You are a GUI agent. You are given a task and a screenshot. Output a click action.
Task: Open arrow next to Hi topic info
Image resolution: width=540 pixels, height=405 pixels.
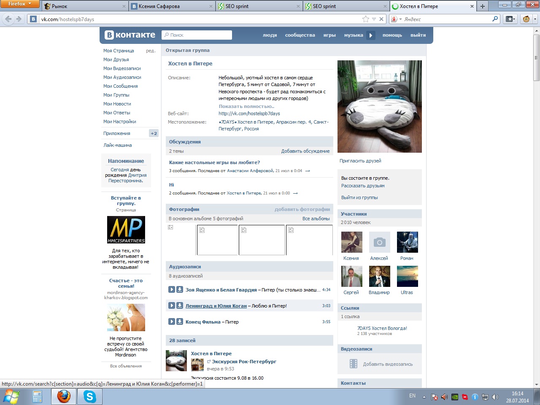click(295, 193)
